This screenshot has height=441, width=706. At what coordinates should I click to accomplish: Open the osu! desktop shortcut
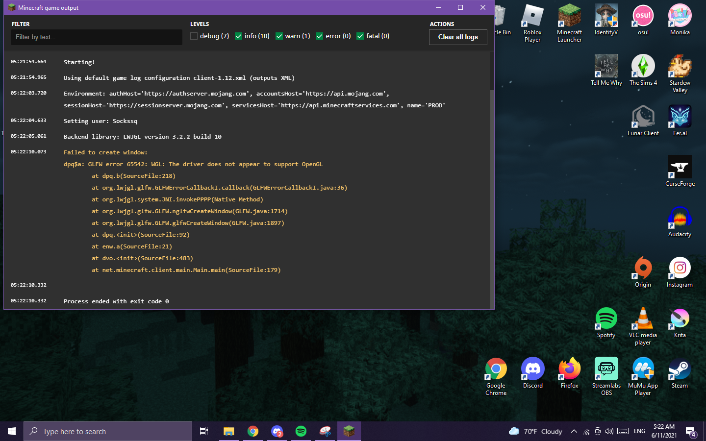643,20
